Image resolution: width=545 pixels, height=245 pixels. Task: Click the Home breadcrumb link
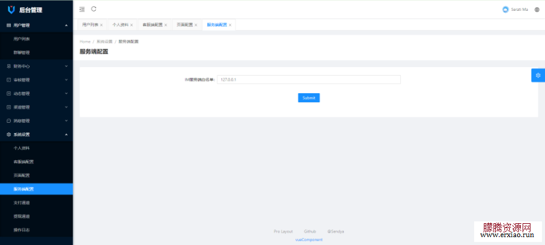point(85,42)
